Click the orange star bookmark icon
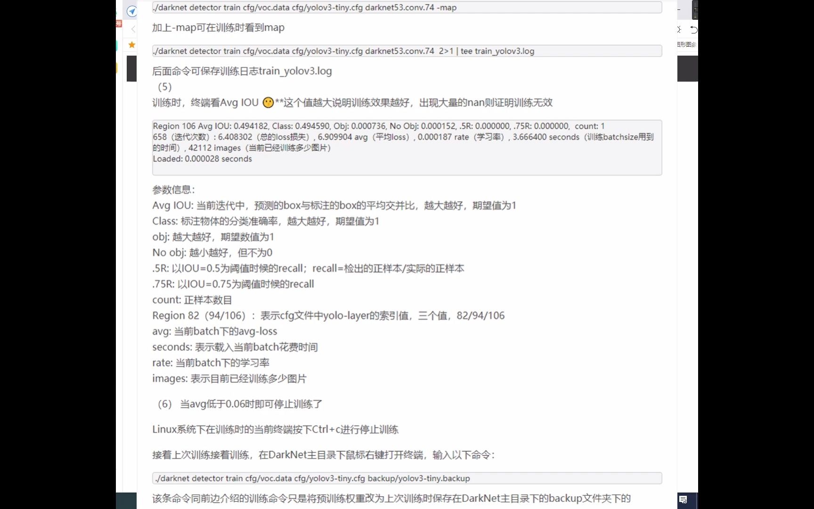 pyautogui.click(x=132, y=45)
